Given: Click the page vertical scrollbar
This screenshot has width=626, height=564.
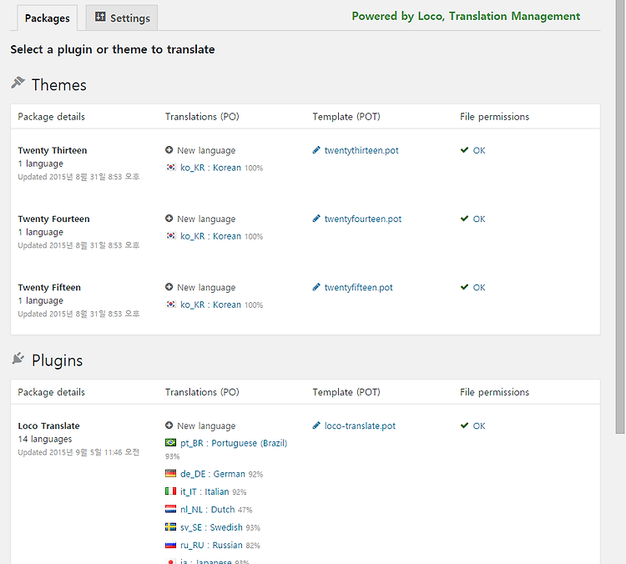Looking at the screenshot, I should 620,215.
